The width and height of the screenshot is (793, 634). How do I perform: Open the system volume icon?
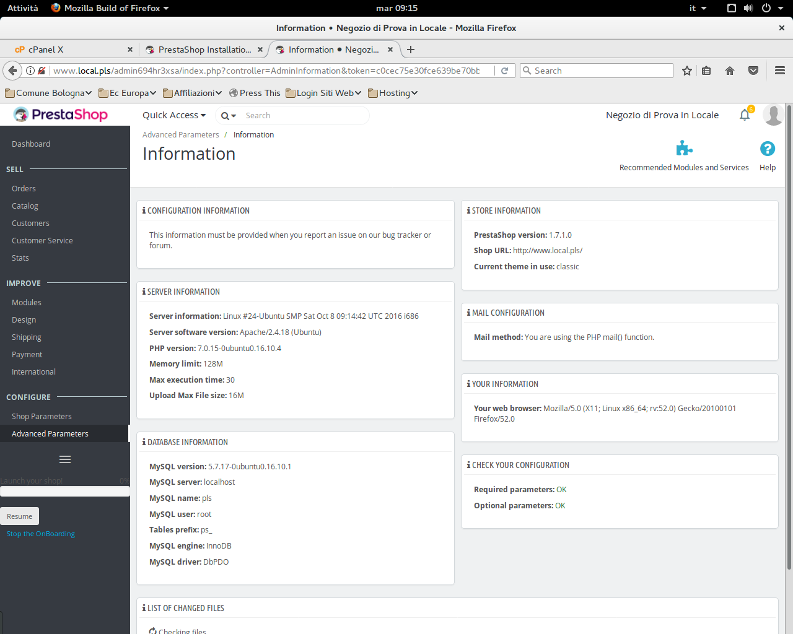pyautogui.click(x=748, y=8)
